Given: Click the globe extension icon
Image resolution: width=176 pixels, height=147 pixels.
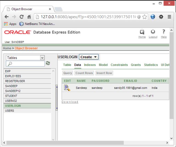Looking at the screenshot, I should 153,17.
